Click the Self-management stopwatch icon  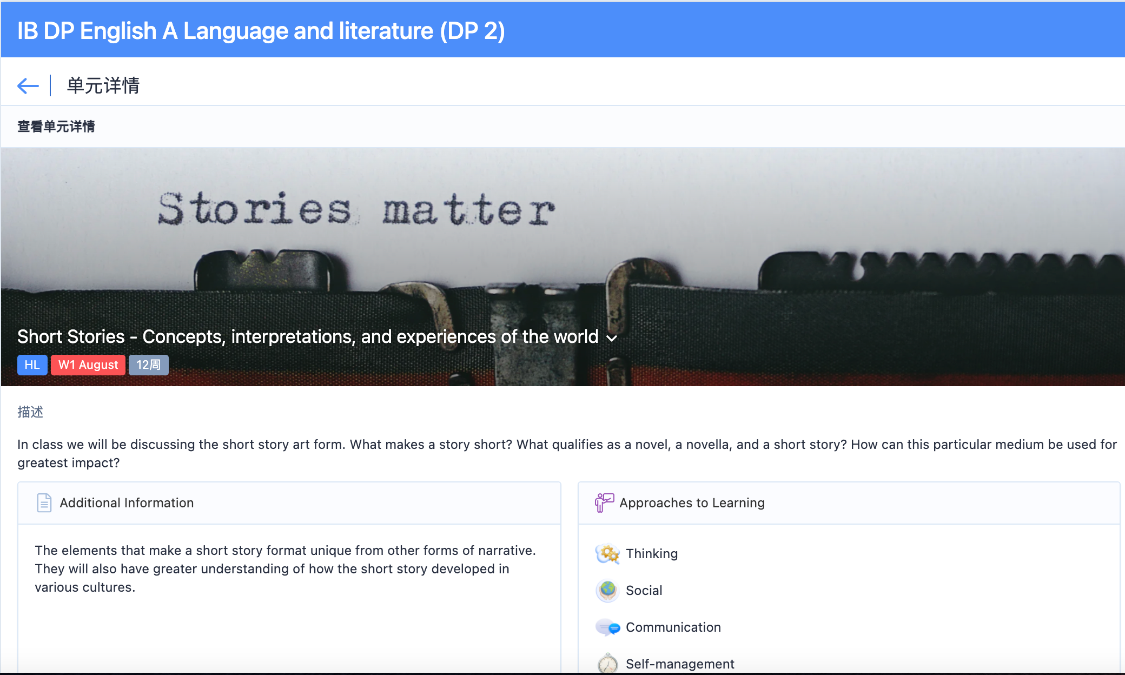click(608, 663)
